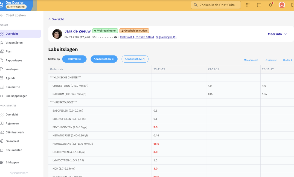Sort lab results Alfabetisch (Z-A)

click(135, 59)
